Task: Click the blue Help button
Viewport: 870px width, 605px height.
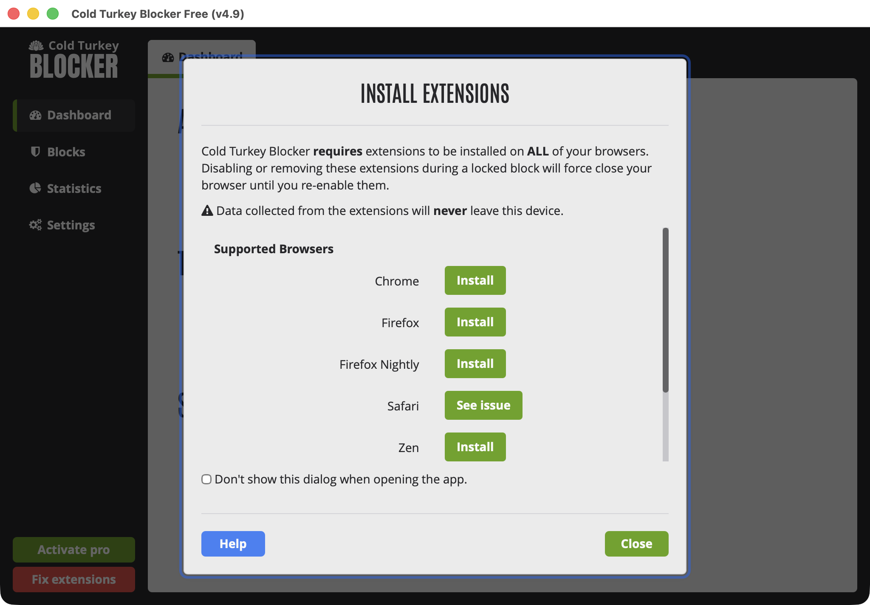Action: [233, 544]
